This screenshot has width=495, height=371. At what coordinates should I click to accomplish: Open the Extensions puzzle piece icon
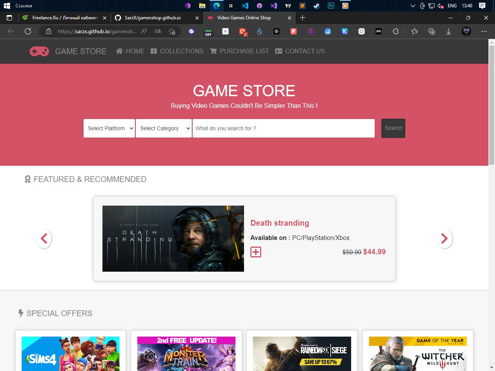click(396, 31)
